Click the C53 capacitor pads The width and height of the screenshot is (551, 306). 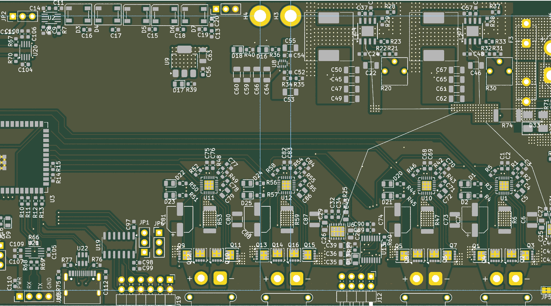click(290, 92)
